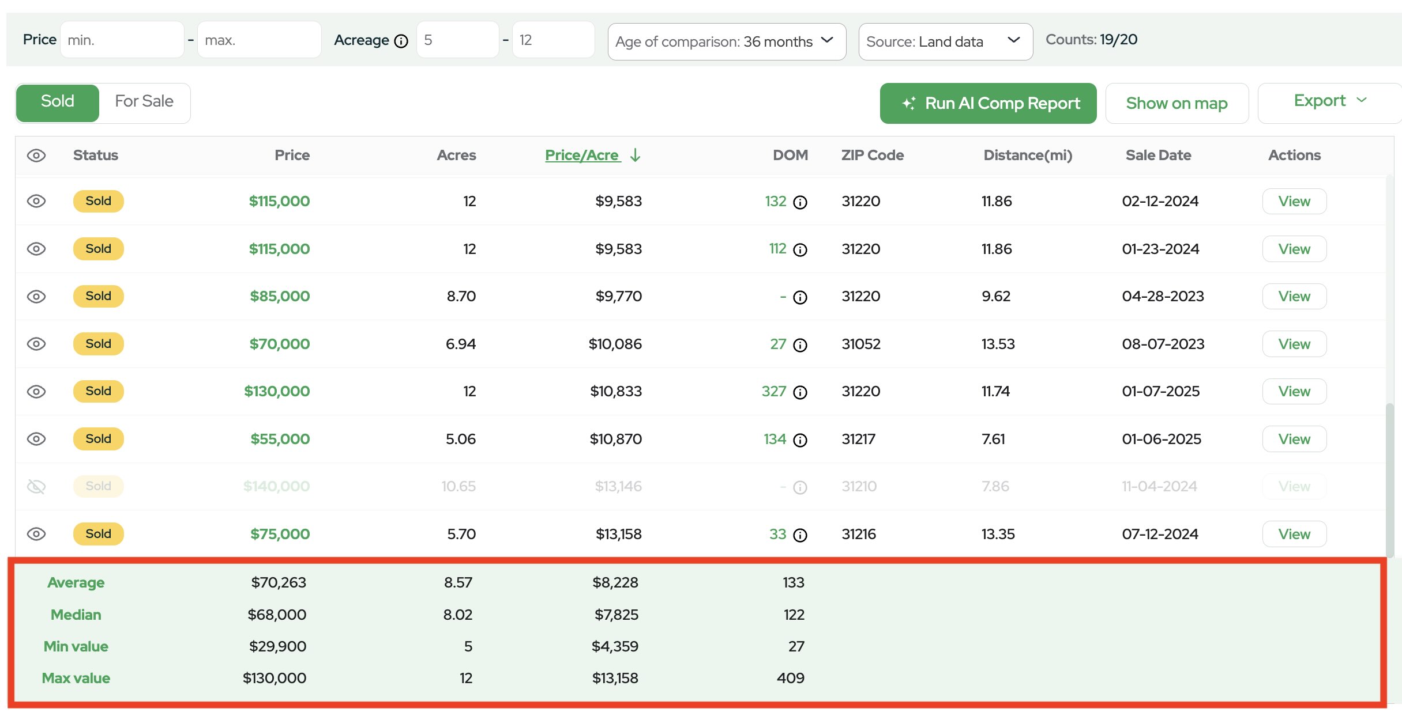Hide the $55,000 comp with eye toggle

36,439
